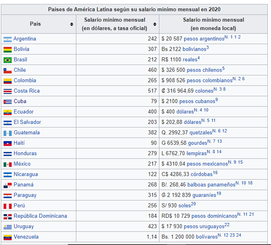Image resolution: width=271 pixels, height=245 pixels.
Task: Click the Argentina flag icon
Action: click(x=8, y=39)
